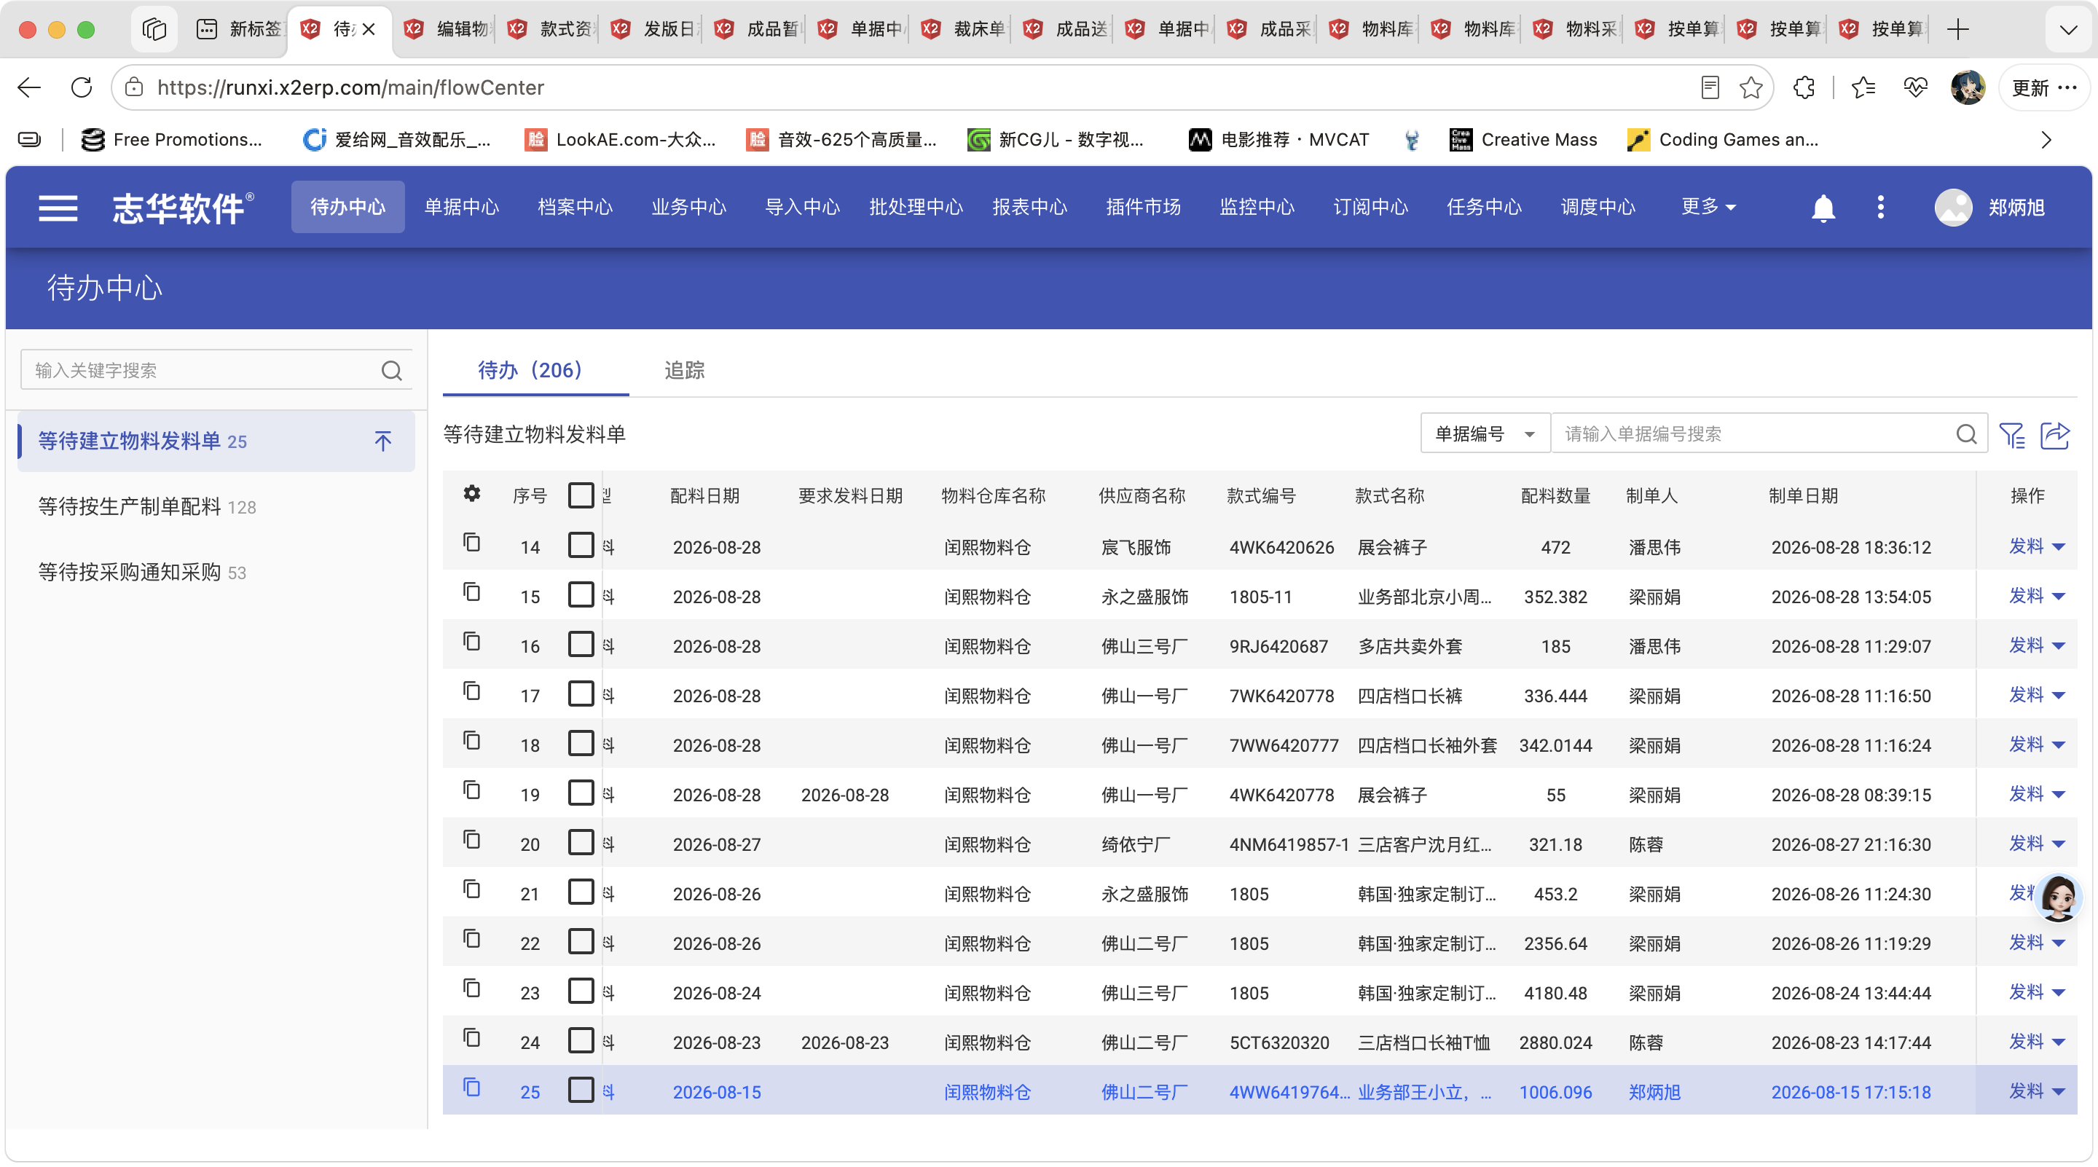Check the checkbox for row 17

581,695
